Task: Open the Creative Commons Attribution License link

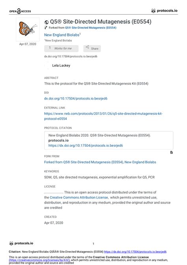Action: click(x=79, y=197)
